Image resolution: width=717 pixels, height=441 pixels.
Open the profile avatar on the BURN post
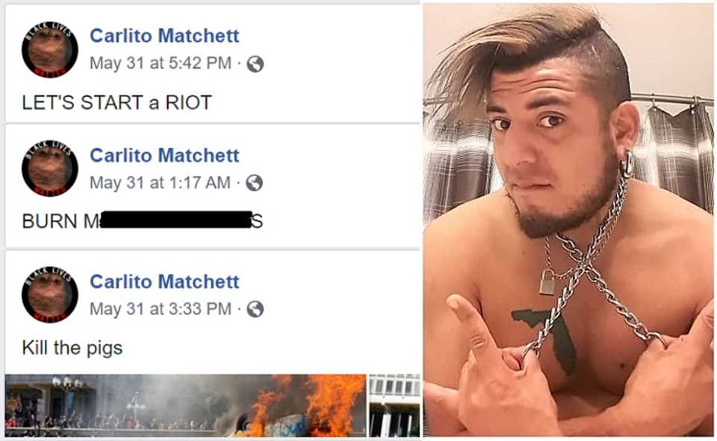(x=50, y=169)
